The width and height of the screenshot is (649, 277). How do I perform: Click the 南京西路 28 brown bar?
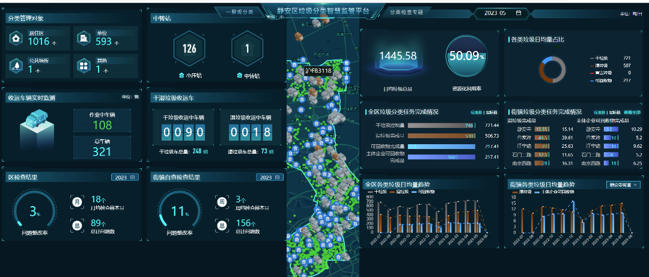coord(542,163)
